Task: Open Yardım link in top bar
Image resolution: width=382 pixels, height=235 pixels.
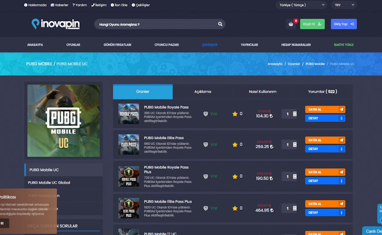Action: (79, 5)
